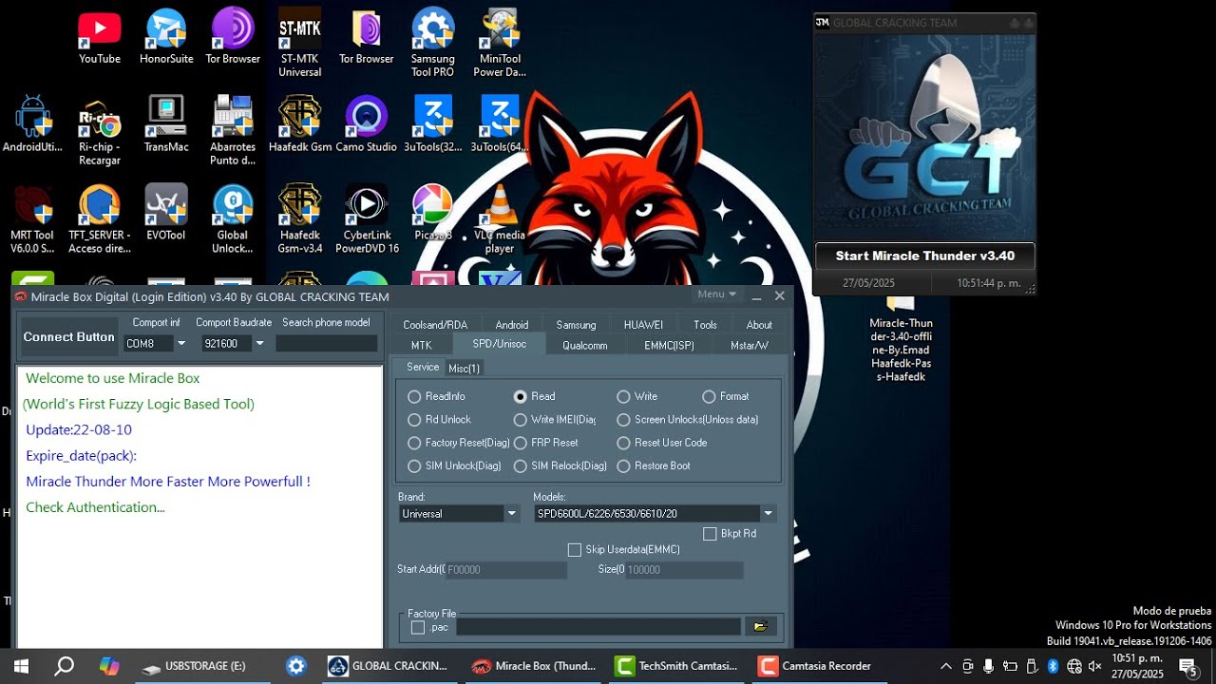Launch Haafedk Gsm desktop icon
The width and height of the screenshot is (1216, 684).
(300, 124)
